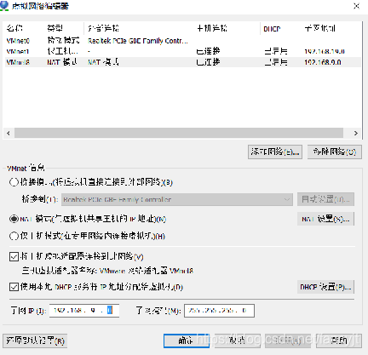Click the Subnet Address column header
This screenshot has height=355, width=368.
[x=319, y=28]
